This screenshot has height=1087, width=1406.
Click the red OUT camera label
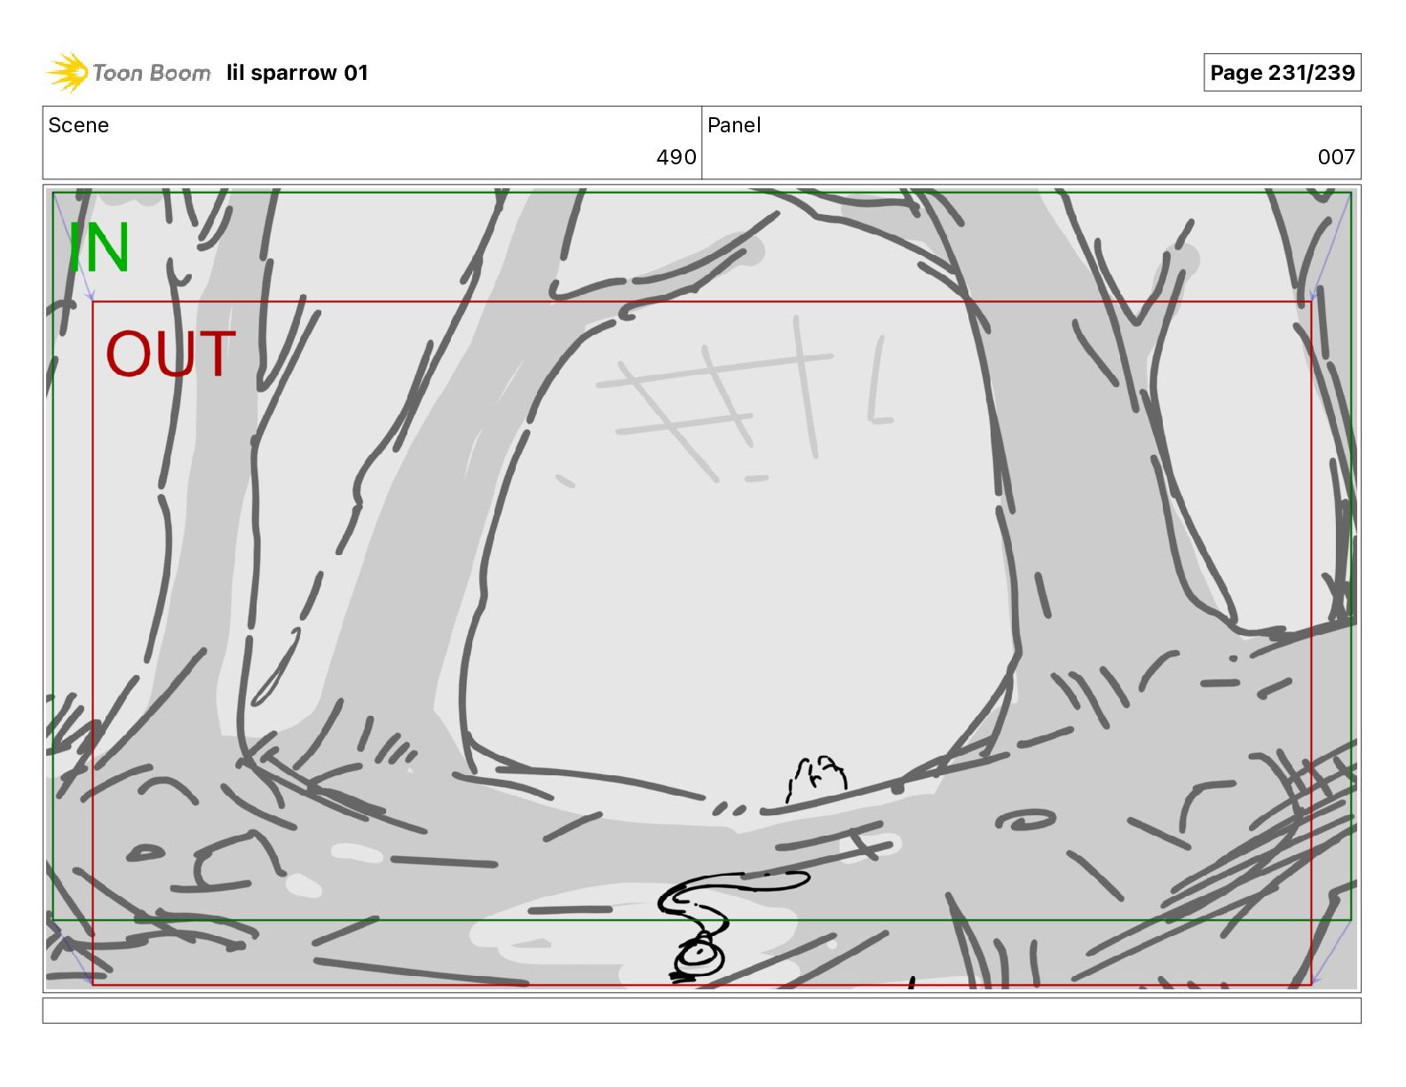click(x=170, y=353)
